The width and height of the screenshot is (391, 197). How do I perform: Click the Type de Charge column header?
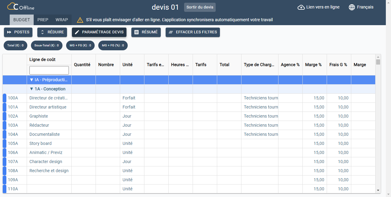click(260, 65)
